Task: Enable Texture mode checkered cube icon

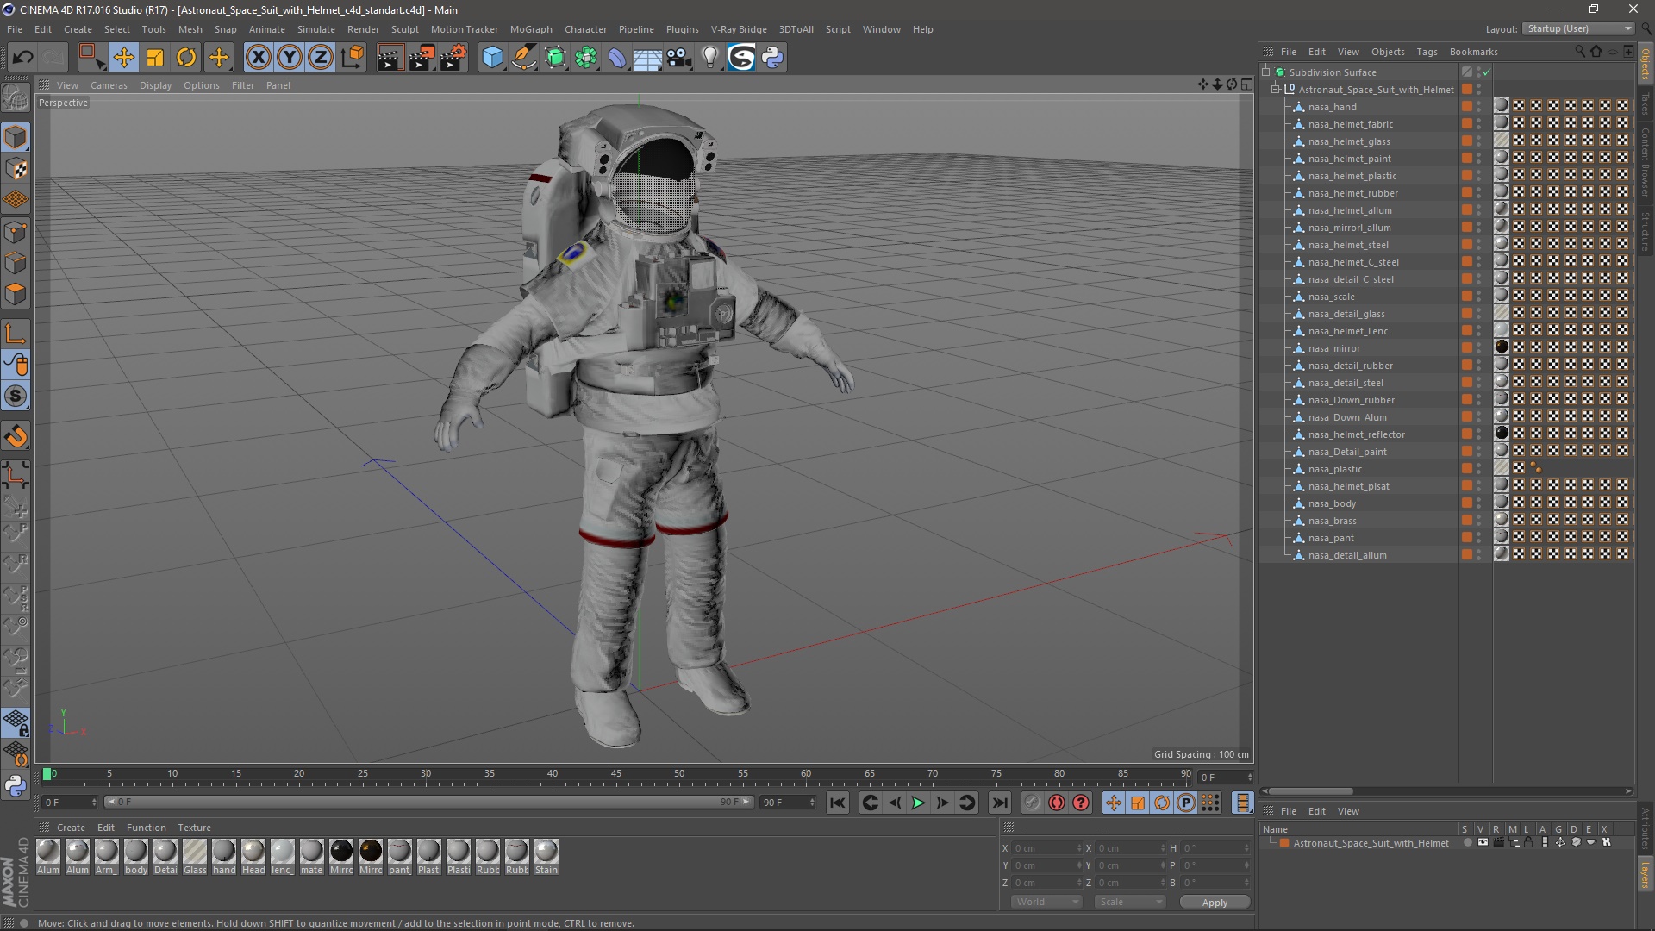Action: pos(16,169)
